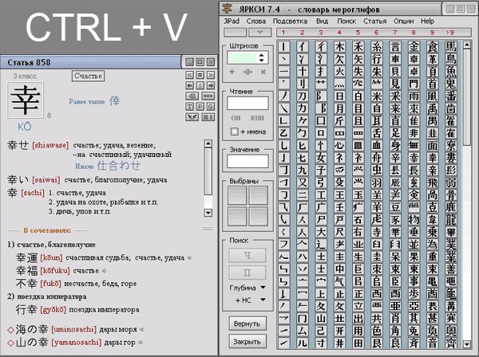Open the Вид menu
The image size is (479, 357).
coord(323,21)
